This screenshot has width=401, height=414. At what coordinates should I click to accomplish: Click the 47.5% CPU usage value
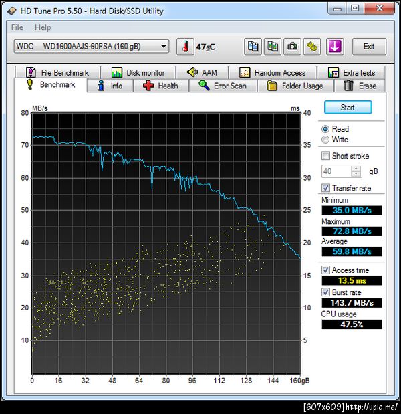tap(352, 324)
